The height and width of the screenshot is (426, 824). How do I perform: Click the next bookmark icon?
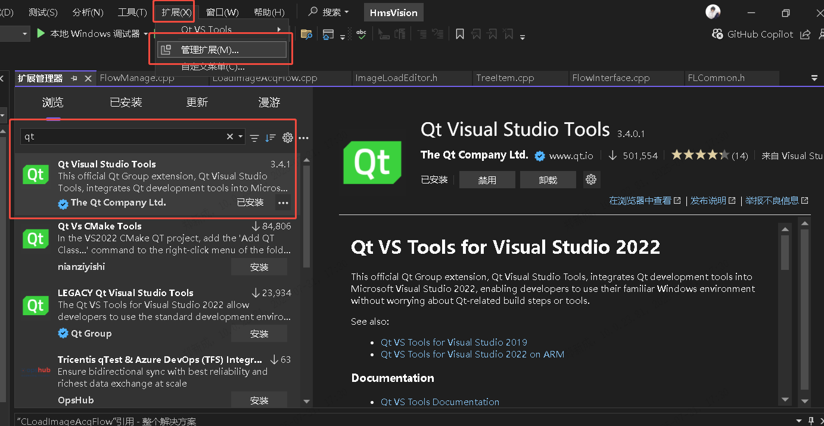point(491,34)
